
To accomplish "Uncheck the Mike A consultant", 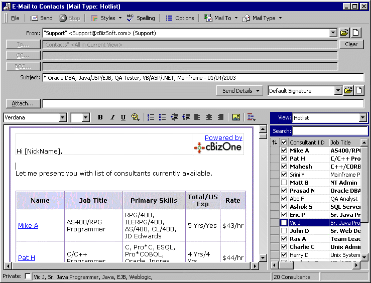I will coord(284,151).
